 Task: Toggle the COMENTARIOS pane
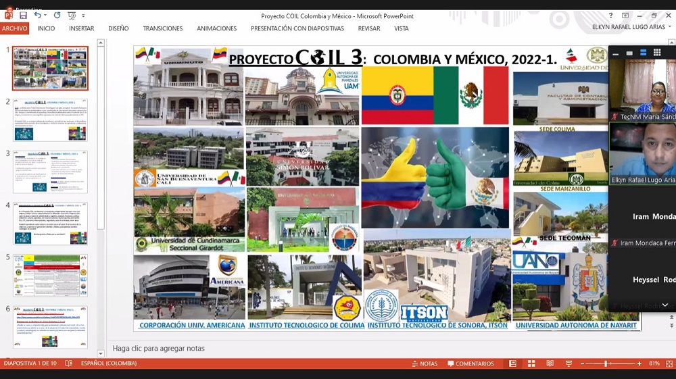point(470,363)
